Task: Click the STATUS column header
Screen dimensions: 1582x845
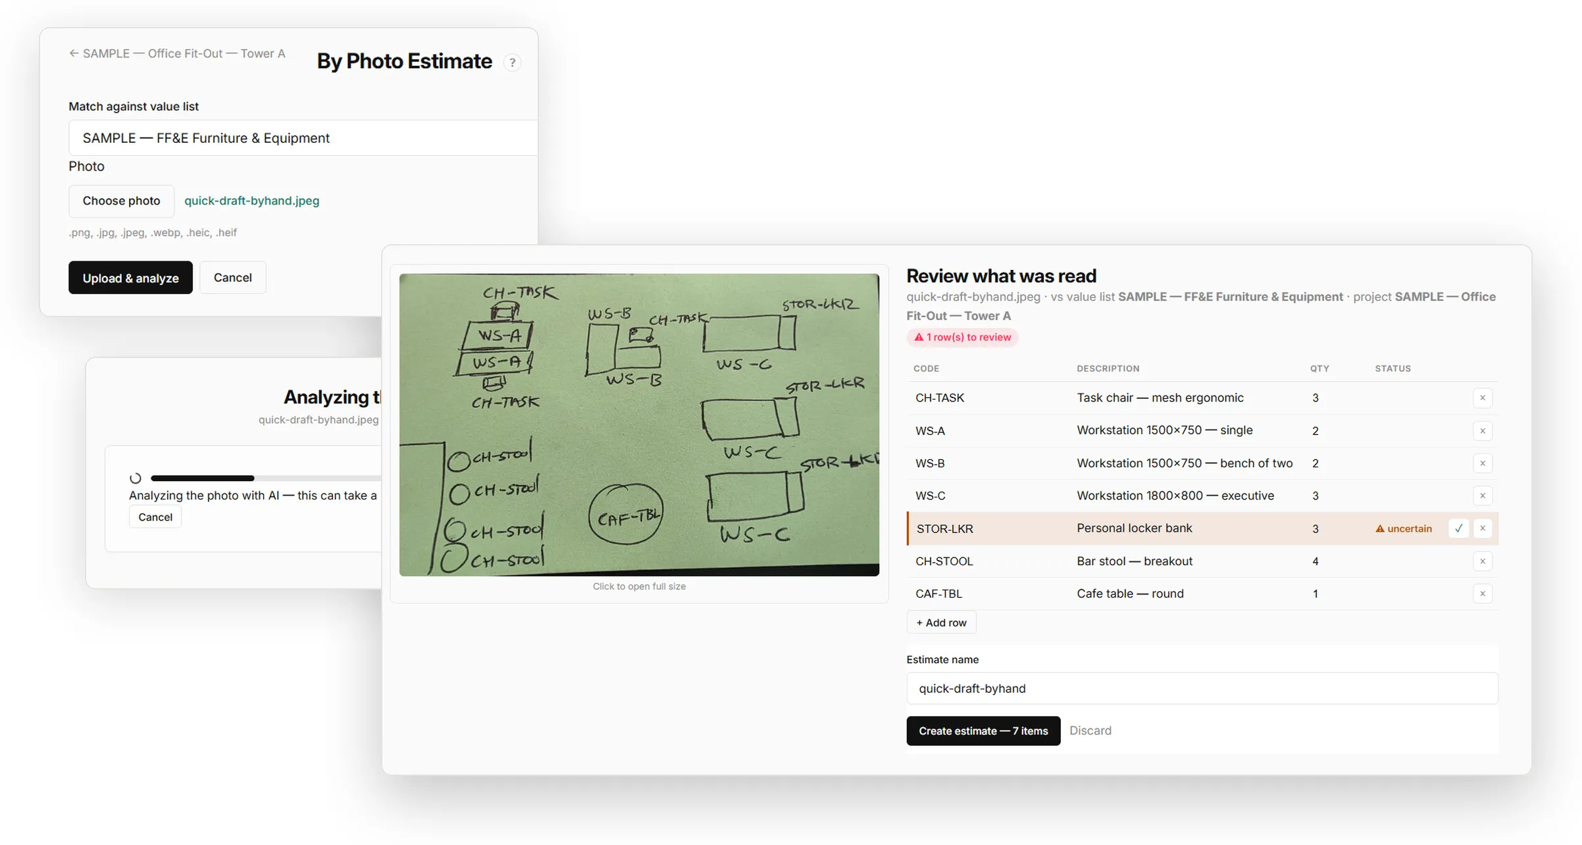Action: click(x=1392, y=369)
